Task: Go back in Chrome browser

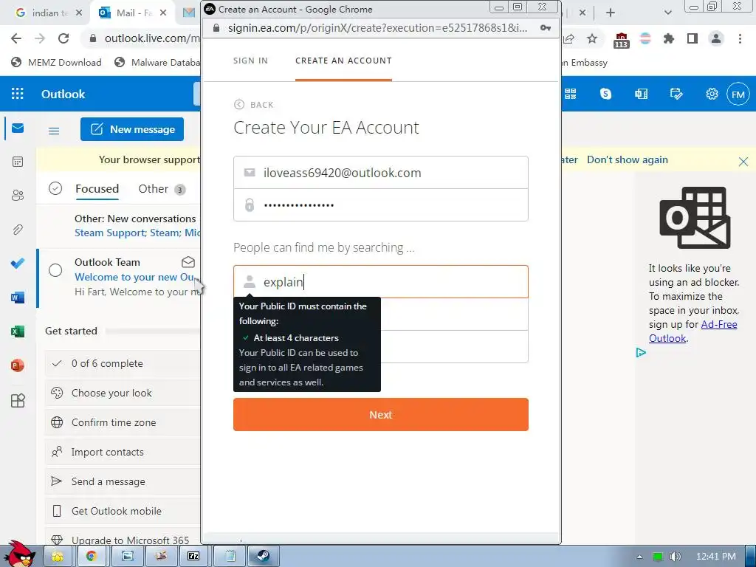Action: (x=16, y=38)
